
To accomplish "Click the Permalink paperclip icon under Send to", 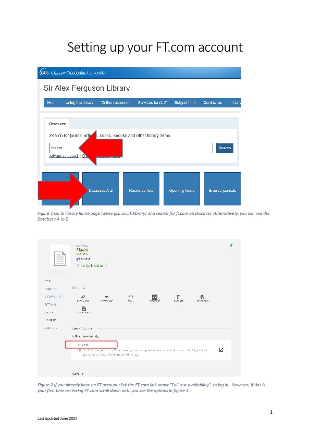I will [83, 297].
